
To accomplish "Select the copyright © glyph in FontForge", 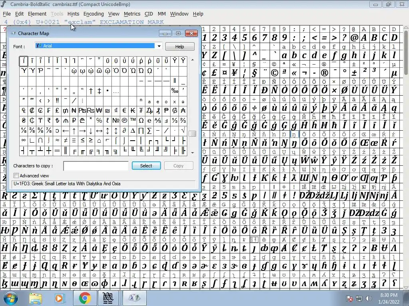I will tap(274, 73).
